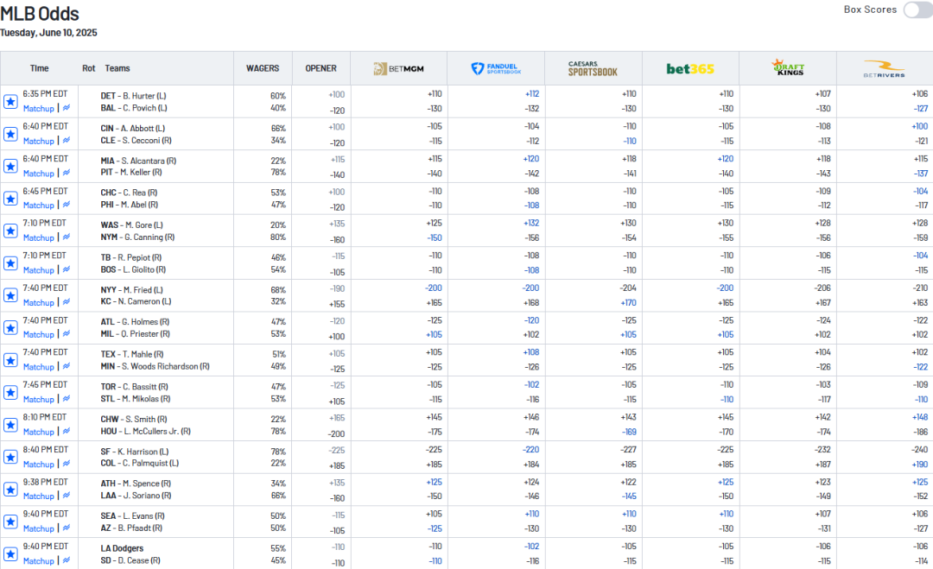
Task: Toggle the Box Scores switch
Action: (x=917, y=10)
